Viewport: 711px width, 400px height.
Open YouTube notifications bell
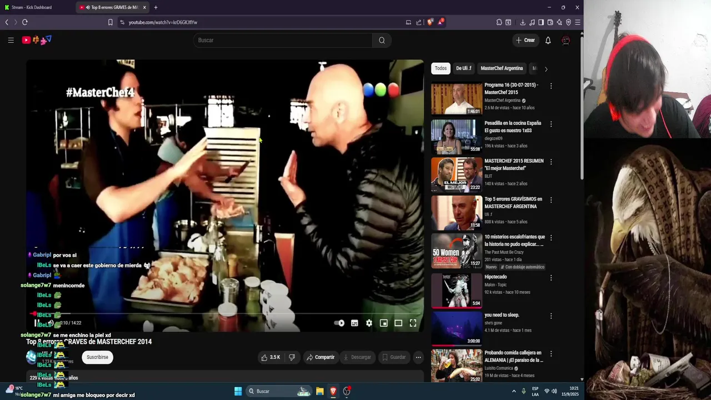pos(548,40)
